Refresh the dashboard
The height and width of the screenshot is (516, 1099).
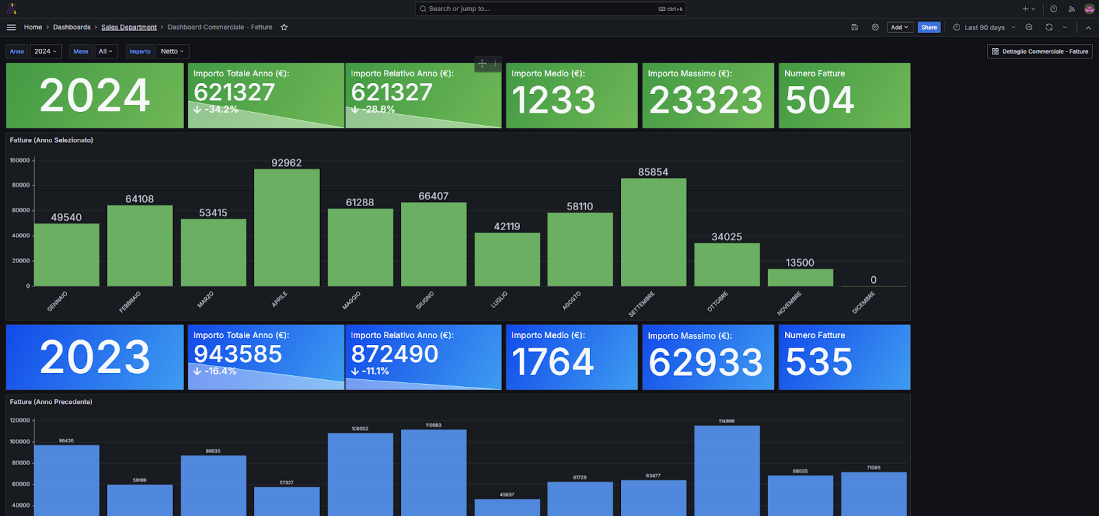pos(1049,27)
